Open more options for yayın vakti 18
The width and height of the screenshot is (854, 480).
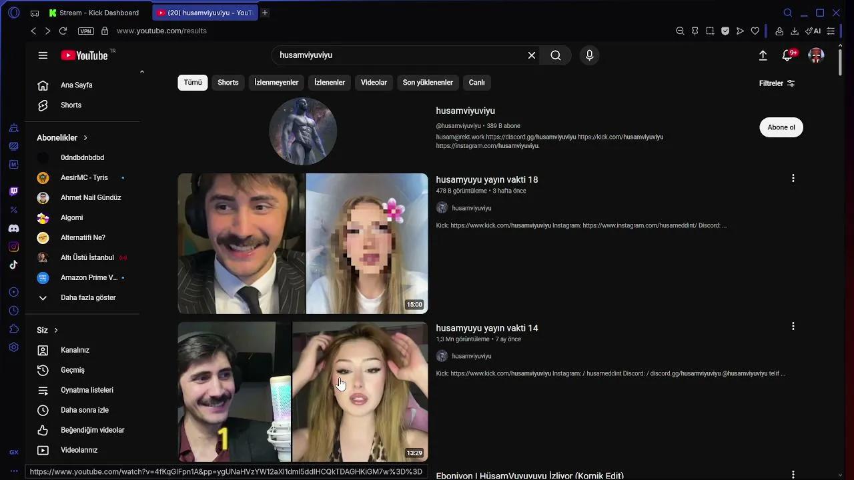(793, 178)
